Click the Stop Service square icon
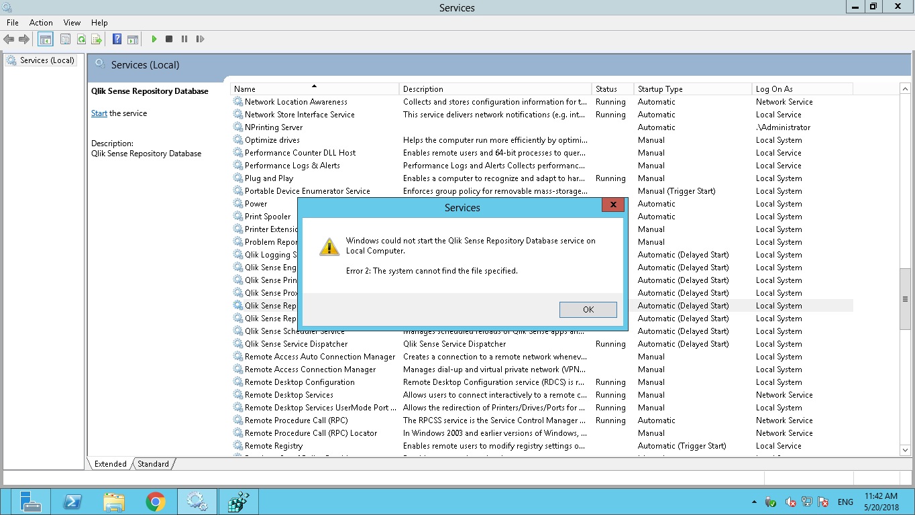Image resolution: width=915 pixels, height=515 pixels. point(169,40)
